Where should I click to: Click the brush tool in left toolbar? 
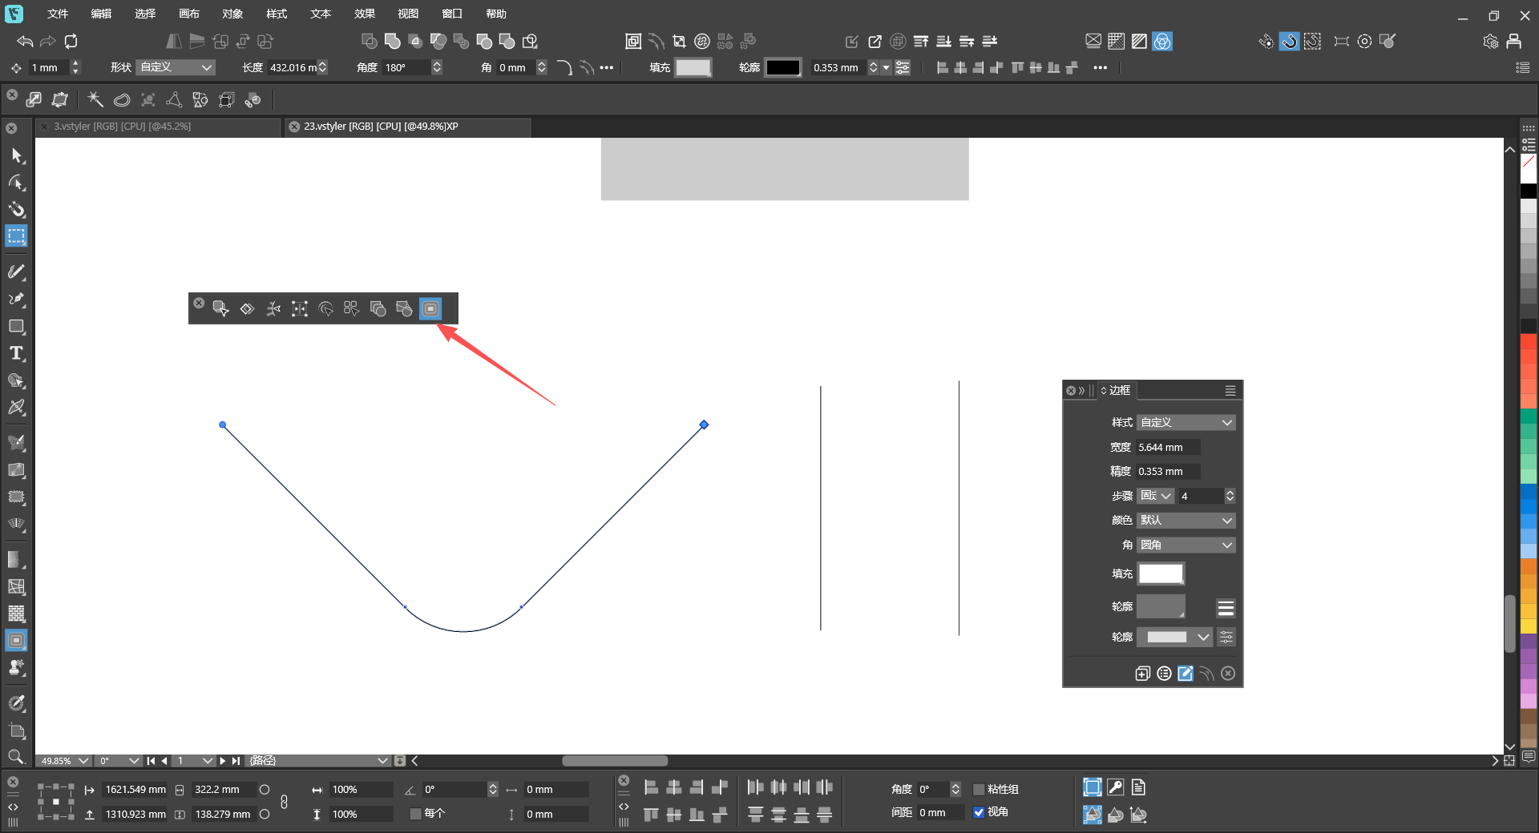point(16,272)
